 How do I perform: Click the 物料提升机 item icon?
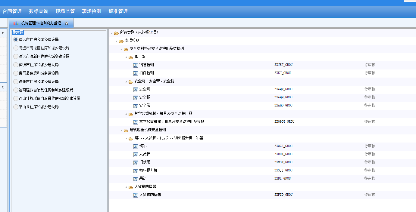point(136,171)
